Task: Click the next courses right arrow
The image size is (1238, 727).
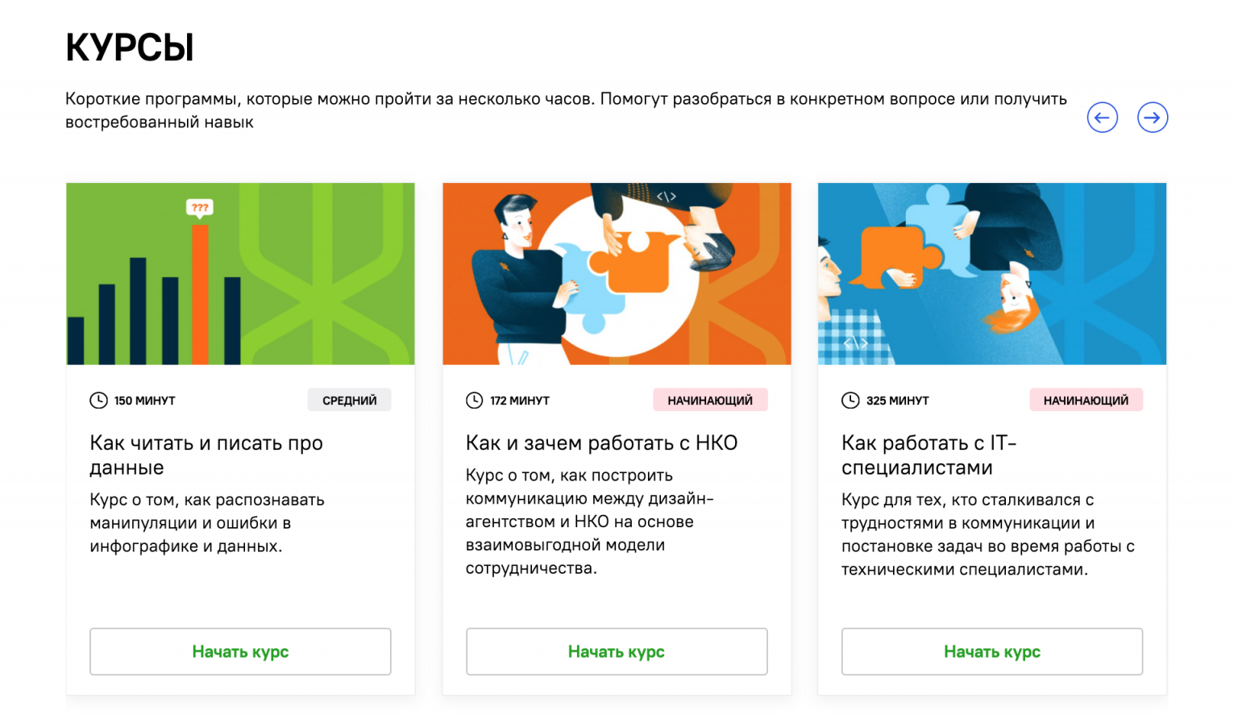Action: pos(1152,118)
